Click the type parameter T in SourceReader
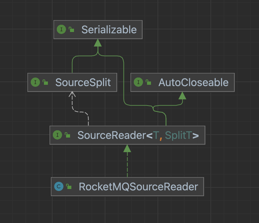The image size is (259, 223). pos(156,135)
